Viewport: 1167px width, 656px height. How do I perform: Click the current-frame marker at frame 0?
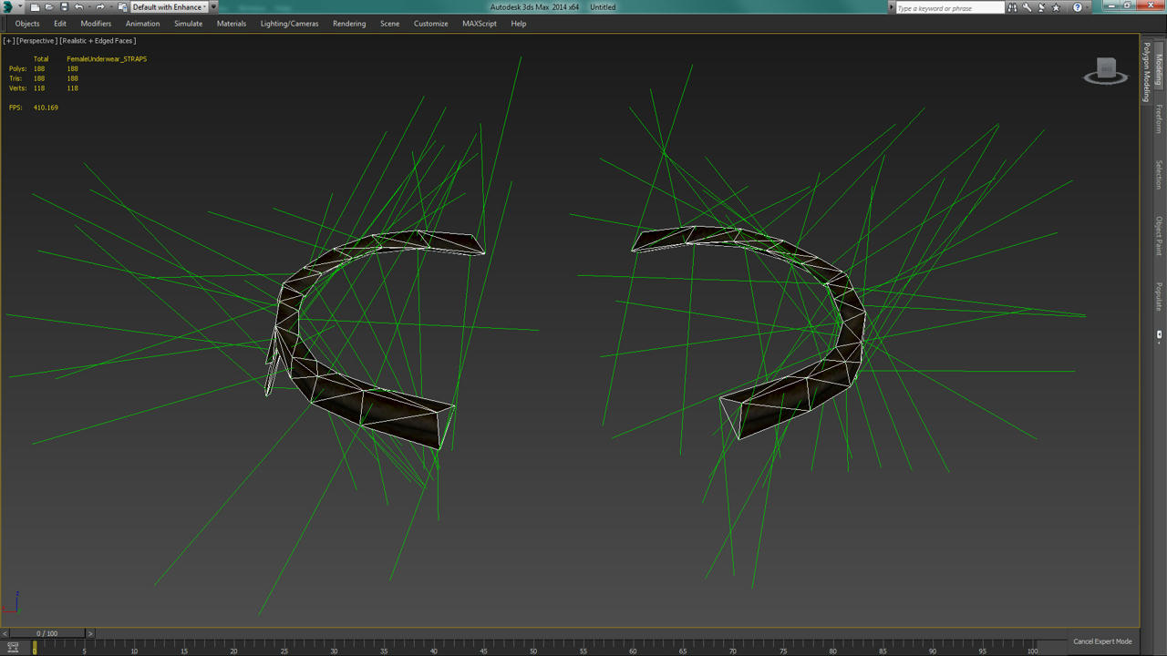click(x=35, y=648)
